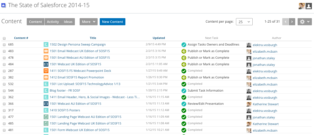
Task: Open the Content per page selector
Action: (x=244, y=22)
